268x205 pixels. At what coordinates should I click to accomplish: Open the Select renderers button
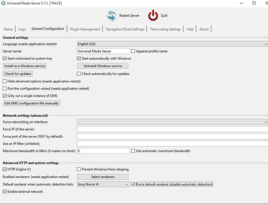pos(103,177)
